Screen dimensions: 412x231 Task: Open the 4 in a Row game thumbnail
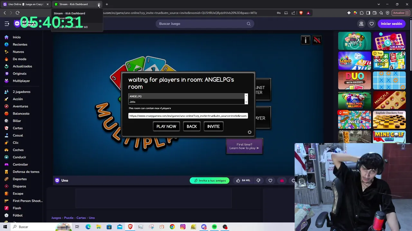(x=389, y=41)
